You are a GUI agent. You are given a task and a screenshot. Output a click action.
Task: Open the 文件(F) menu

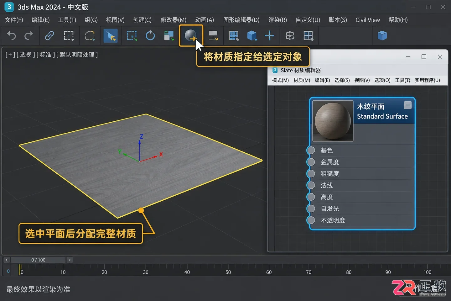[x=14, y=20]
